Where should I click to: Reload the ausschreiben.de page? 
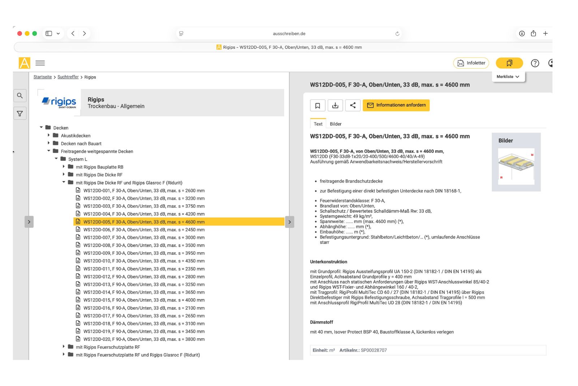397,34
